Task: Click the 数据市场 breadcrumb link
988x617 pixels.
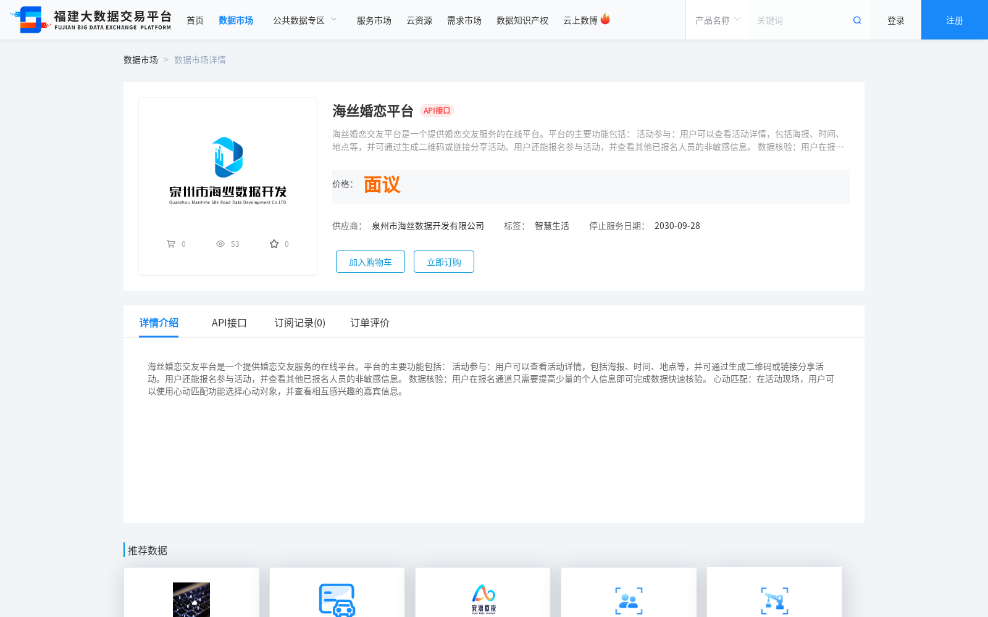Action: [x=141, y=60]
